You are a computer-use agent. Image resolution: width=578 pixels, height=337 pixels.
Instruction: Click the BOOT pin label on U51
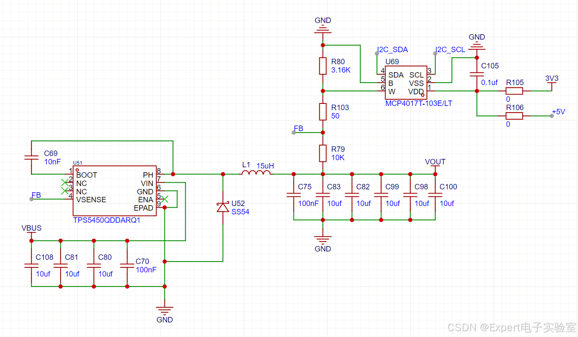pyautogui.click(x=87, y=175)
